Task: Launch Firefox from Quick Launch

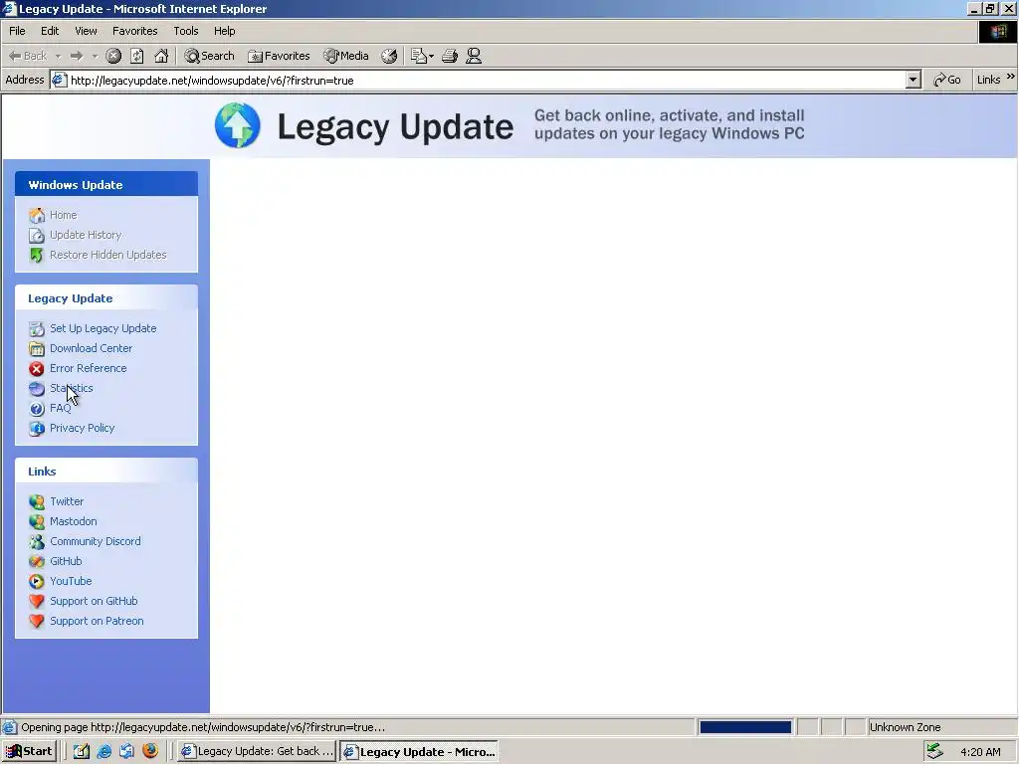Action: 150,751
